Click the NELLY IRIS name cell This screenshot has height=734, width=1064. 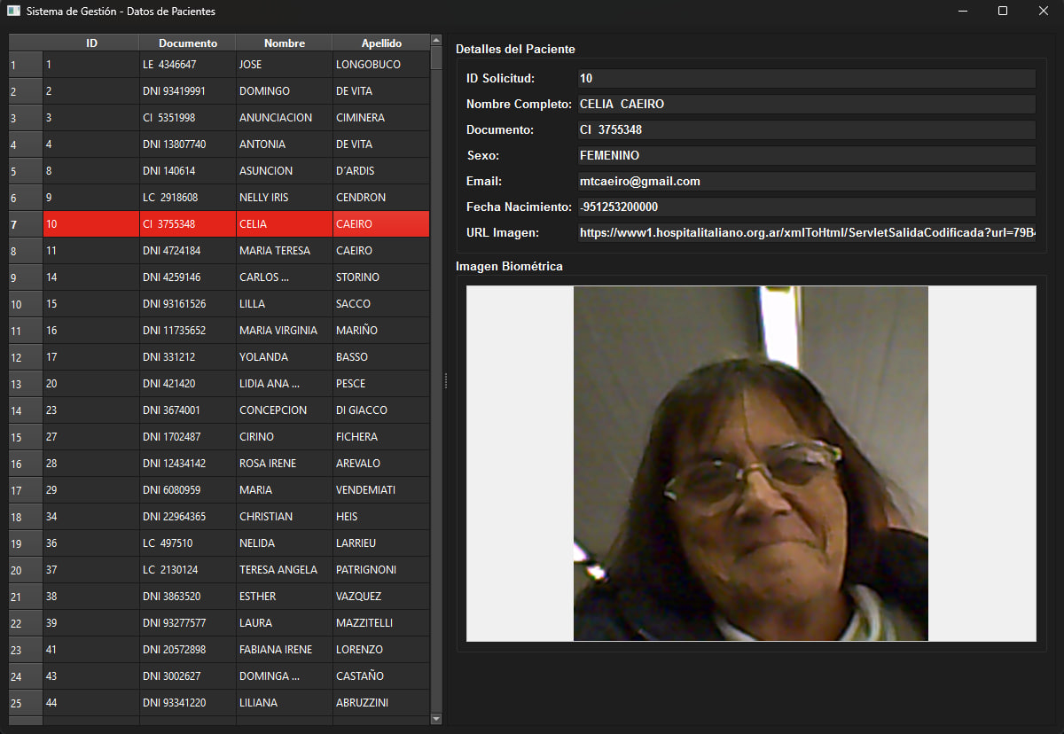point(285,198)
